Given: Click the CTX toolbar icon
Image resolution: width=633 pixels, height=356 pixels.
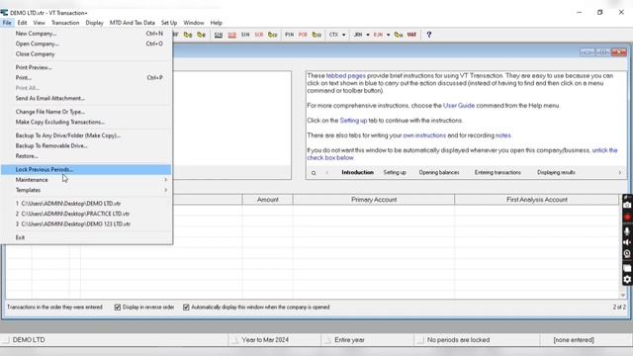Looking at the screenshot, I should click(333, 35).
